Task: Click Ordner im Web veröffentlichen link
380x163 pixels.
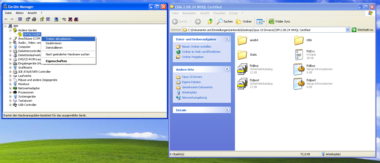Action: point(201,52)
